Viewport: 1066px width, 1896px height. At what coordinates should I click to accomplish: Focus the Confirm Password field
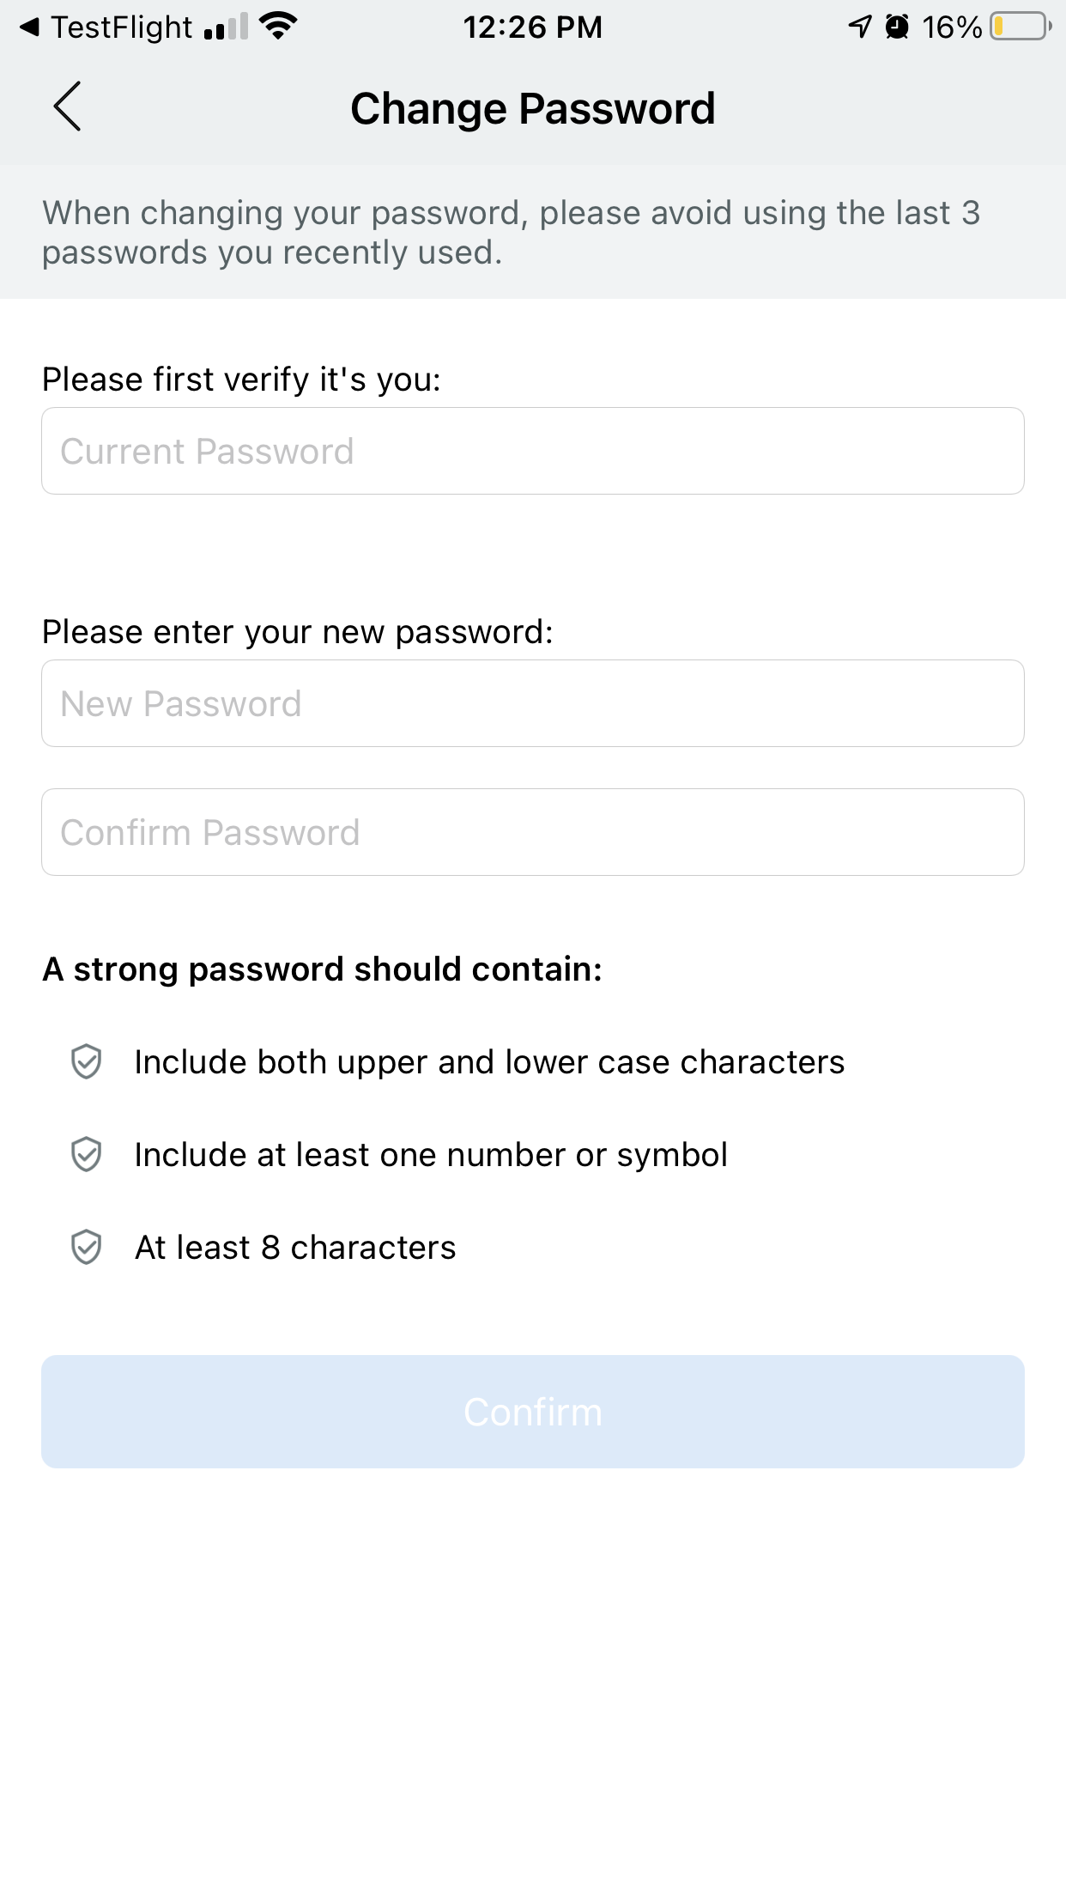(x=532, y=832)
